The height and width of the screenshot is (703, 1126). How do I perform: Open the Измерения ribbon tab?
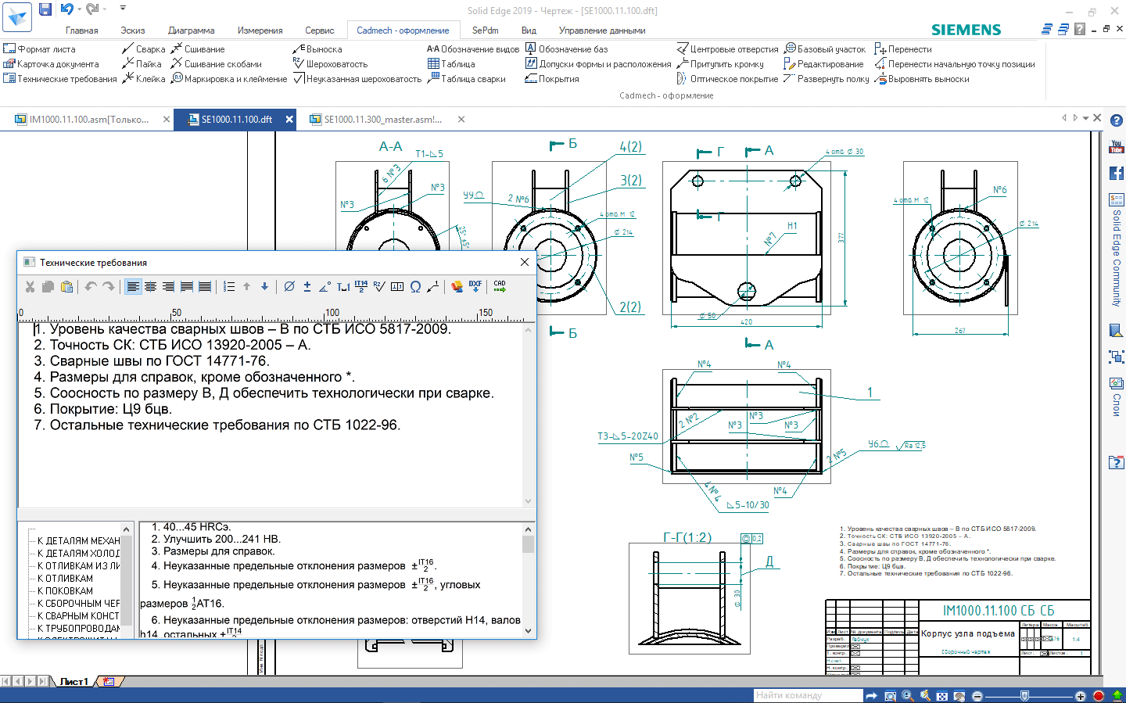coord(260,30)
